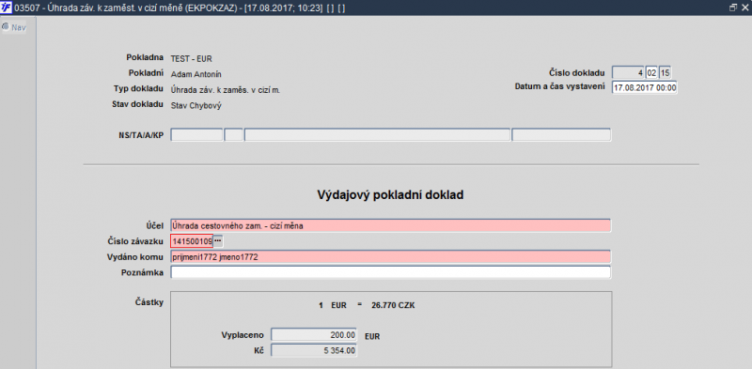Image resolution: width=752 pixels, height=369 pixels.
Task: Click the Číslo dokladu field showing 02
Action: click(651, 73)
